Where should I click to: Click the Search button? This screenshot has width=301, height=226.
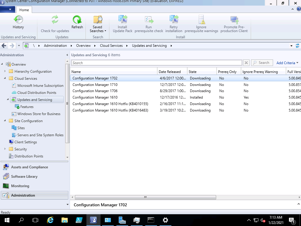point(262,63)
